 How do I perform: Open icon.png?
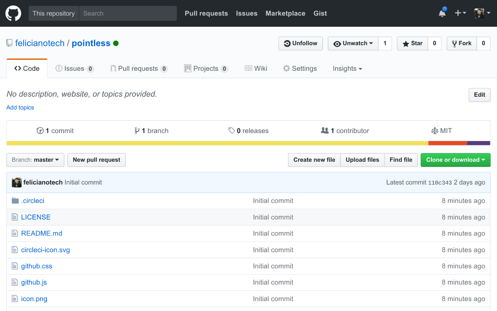coord(34,299)
